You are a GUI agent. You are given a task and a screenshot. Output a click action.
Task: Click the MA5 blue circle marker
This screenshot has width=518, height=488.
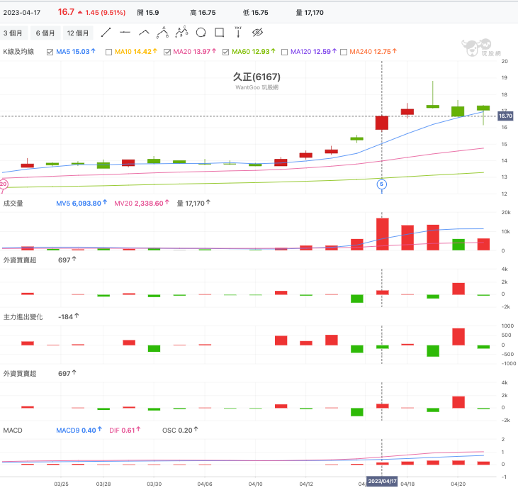[x=381, y=184]
